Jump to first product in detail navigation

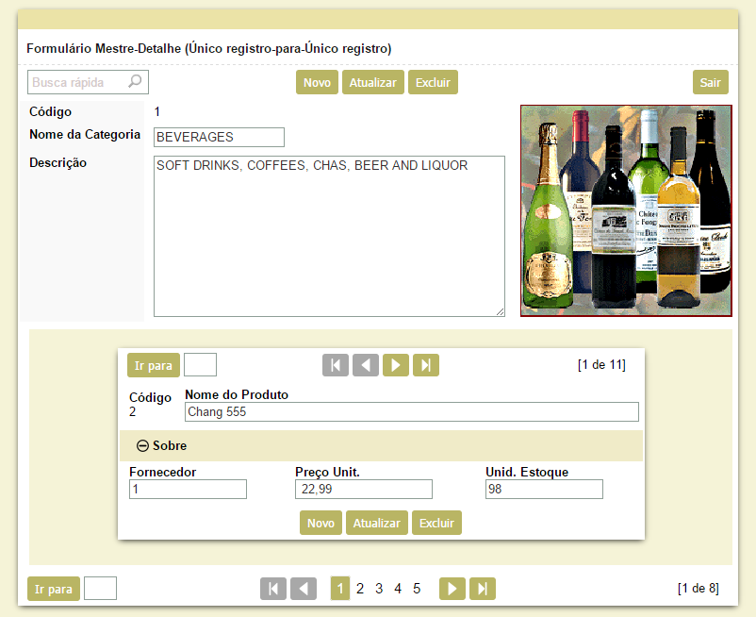336,365
